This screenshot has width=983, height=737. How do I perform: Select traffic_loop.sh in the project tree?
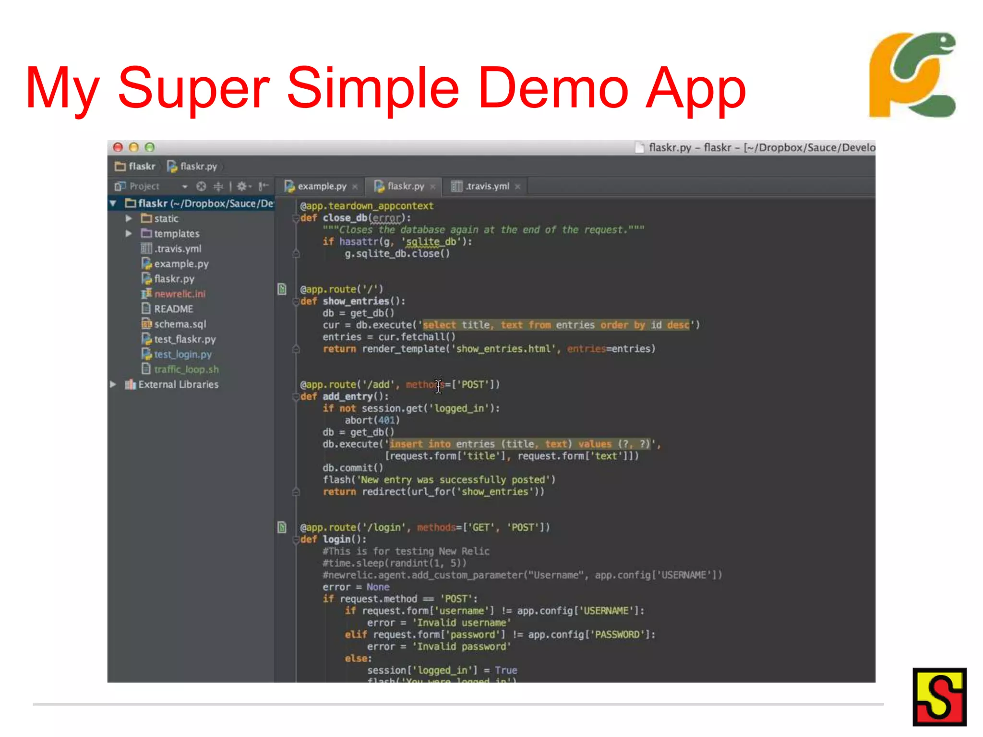(180, 369)
